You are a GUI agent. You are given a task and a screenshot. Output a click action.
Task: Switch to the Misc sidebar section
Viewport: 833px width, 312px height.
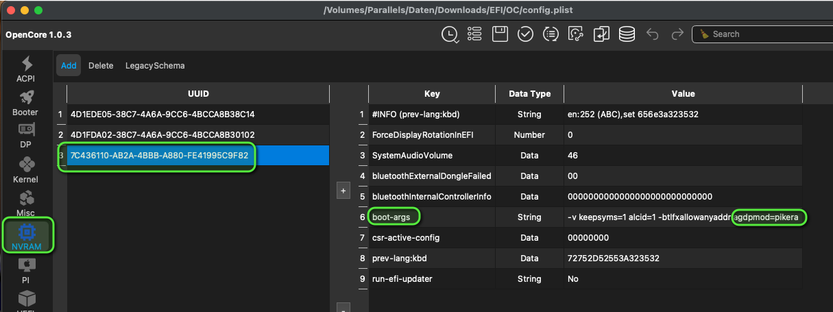pos(26,204)
